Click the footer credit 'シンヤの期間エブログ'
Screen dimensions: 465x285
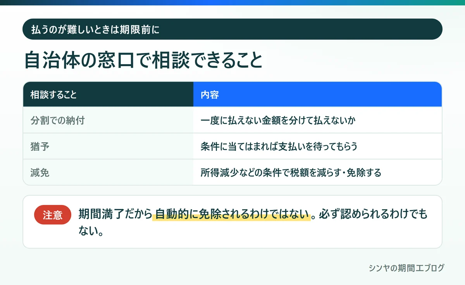point(406,268)
